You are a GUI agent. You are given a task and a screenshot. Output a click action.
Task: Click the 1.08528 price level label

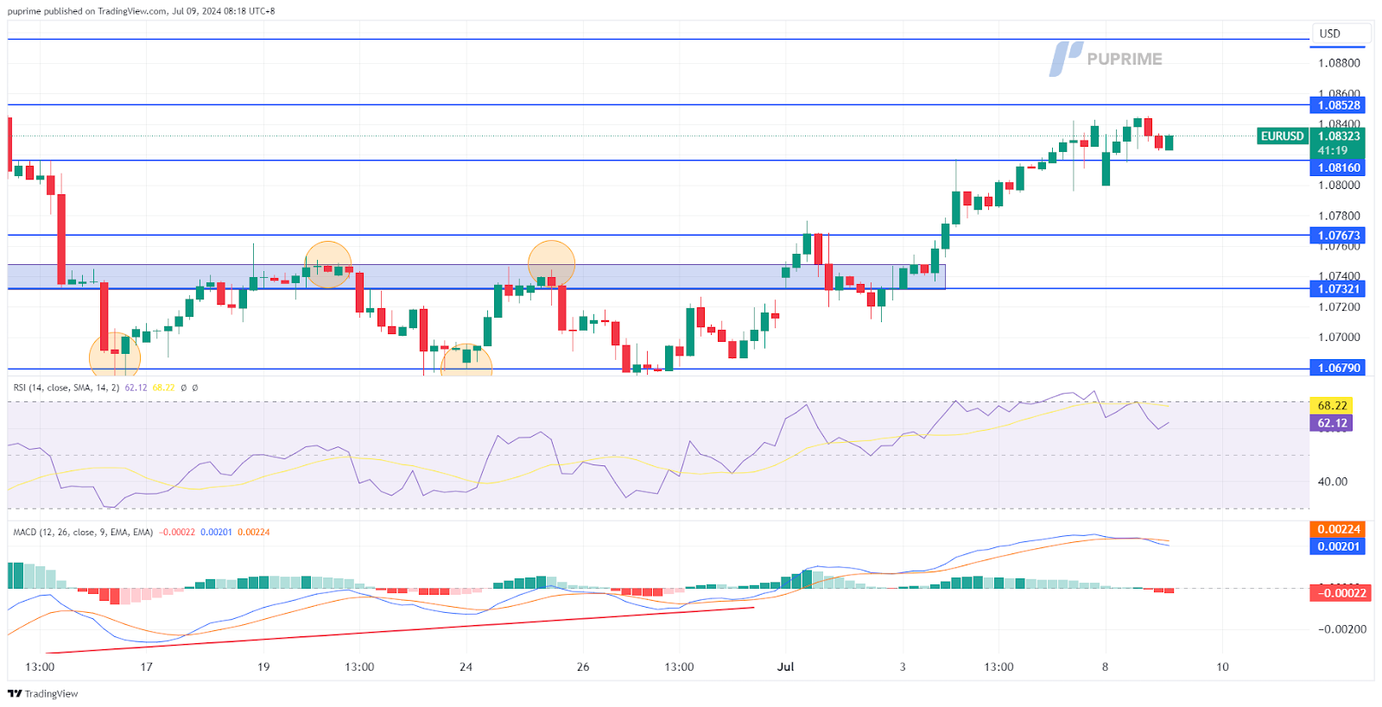point(1339,105)
